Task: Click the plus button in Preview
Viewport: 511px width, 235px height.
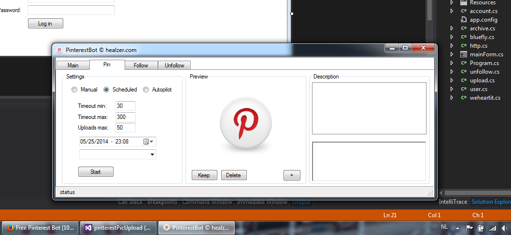Action: pos(292,175)
